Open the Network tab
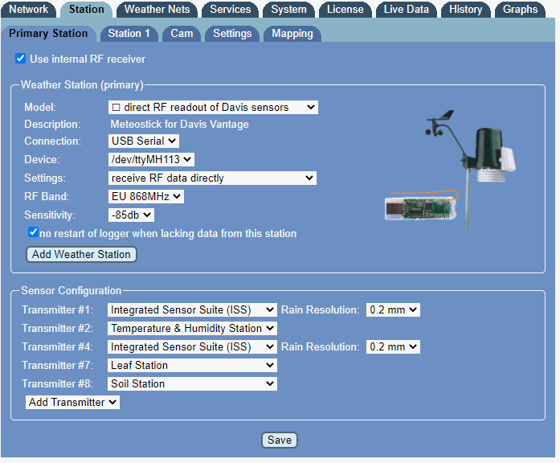Screen dimensions: 560x463 point(28,10)
